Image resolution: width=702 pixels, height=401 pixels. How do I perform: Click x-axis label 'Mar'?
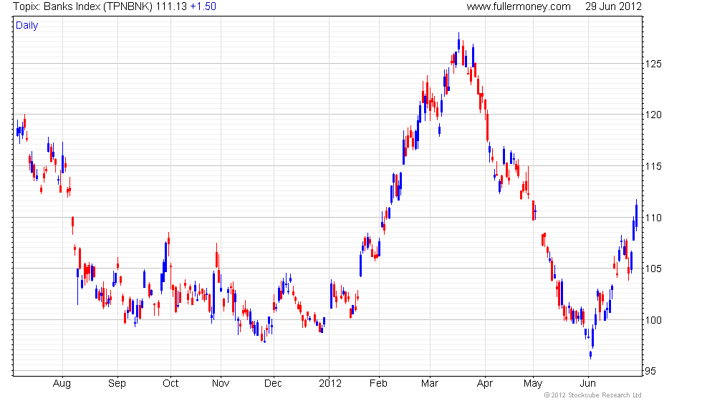coord(430,384)
